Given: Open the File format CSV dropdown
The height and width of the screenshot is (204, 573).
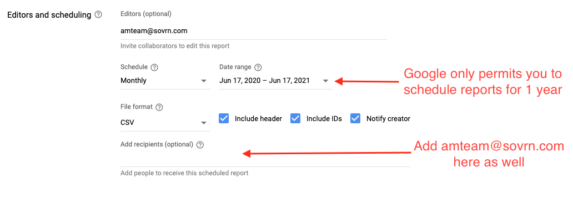Looking at the screenshot, I should coord(165,123).
